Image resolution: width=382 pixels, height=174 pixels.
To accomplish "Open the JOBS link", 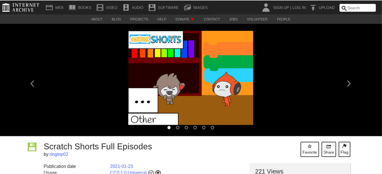I will pyautogui.click(x=233, y=19).
